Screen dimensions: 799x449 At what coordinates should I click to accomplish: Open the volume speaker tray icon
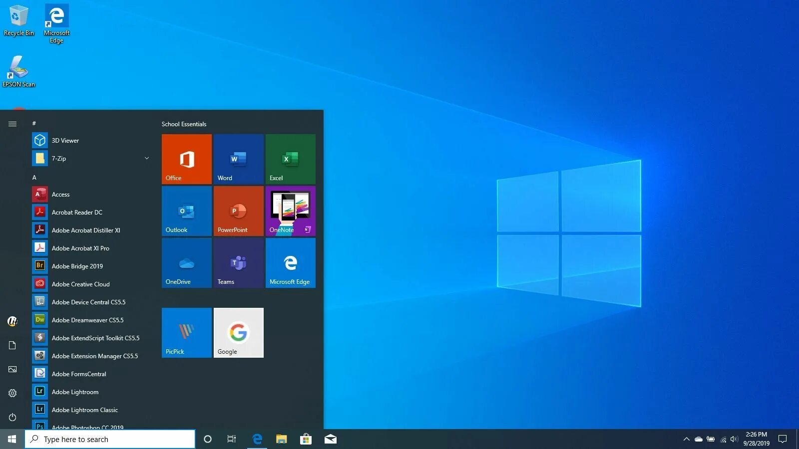(734, 439)
